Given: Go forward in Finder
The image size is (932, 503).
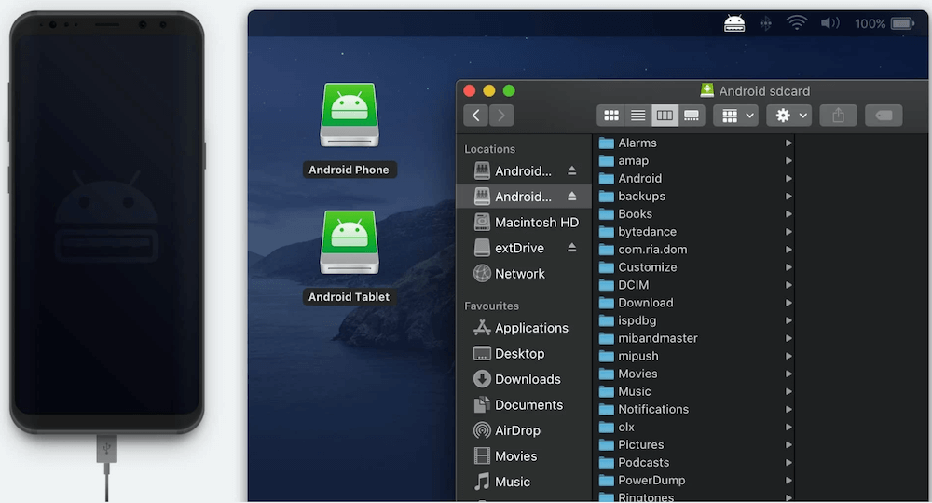Looking at the screenshot, I should coord(501,116).
